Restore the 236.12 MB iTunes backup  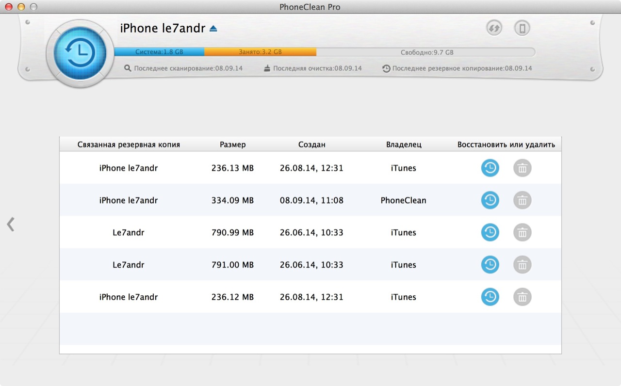click(x=490, y=297)
